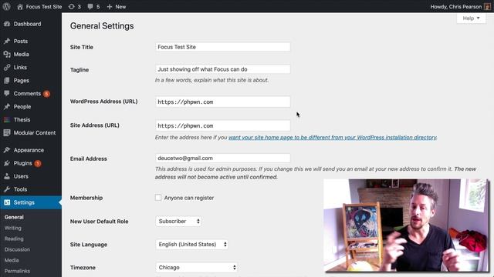Open the Timezone Chicago dropdown

tap(196, 268)
